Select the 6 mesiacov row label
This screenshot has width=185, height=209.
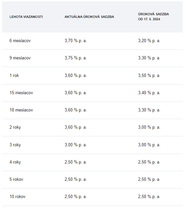click(x=20, y=41)
